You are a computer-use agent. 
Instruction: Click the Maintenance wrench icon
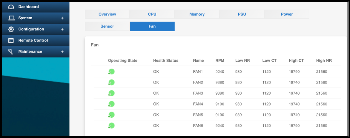pos(10,52)
